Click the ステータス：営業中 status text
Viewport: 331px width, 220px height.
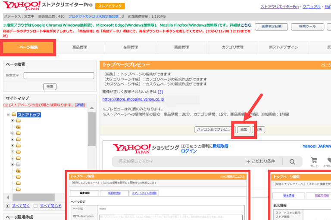(x=19, y=16)
